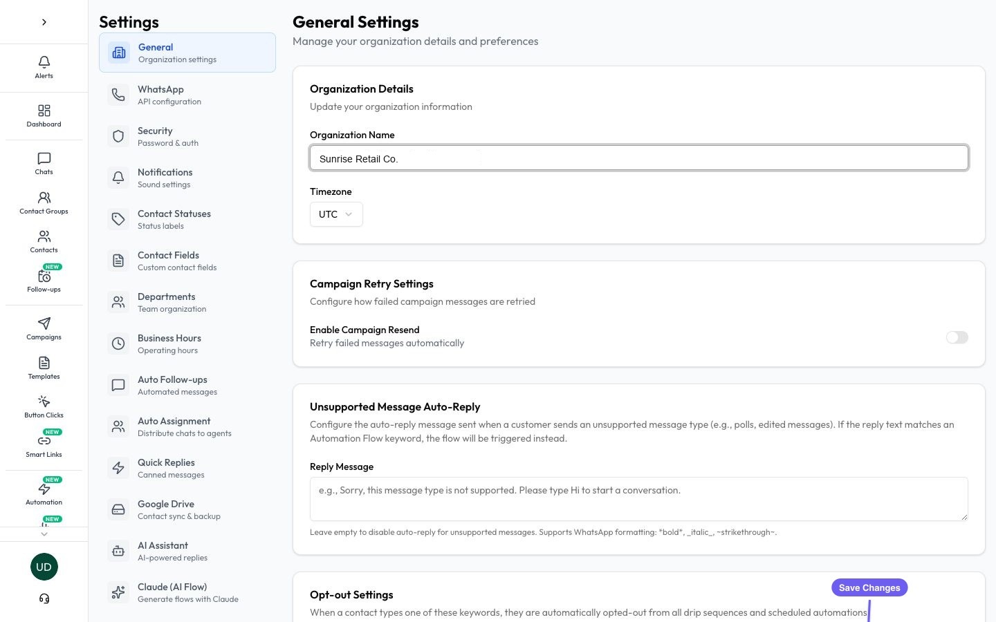This screenshot has width=996, height=622.
Task: Show more sidebar items with down chevron
Action: pos(44,534)
